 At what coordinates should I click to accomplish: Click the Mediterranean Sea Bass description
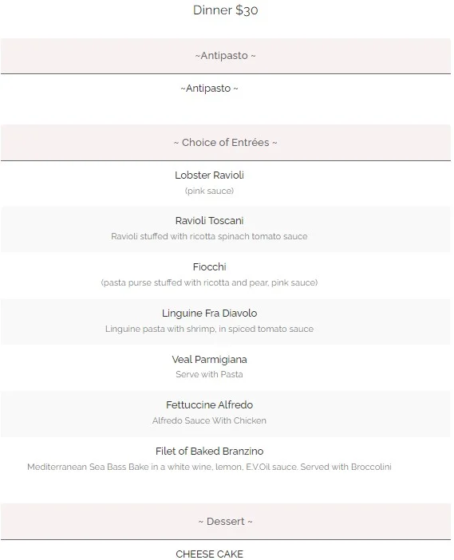[x=209, y=467]
